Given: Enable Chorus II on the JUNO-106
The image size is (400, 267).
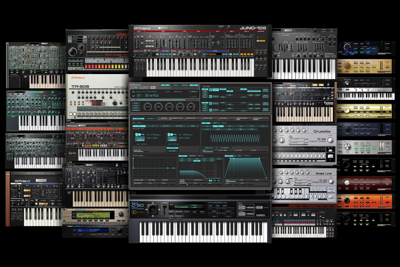Looking at the screenshot, I should tap(264, 41).
